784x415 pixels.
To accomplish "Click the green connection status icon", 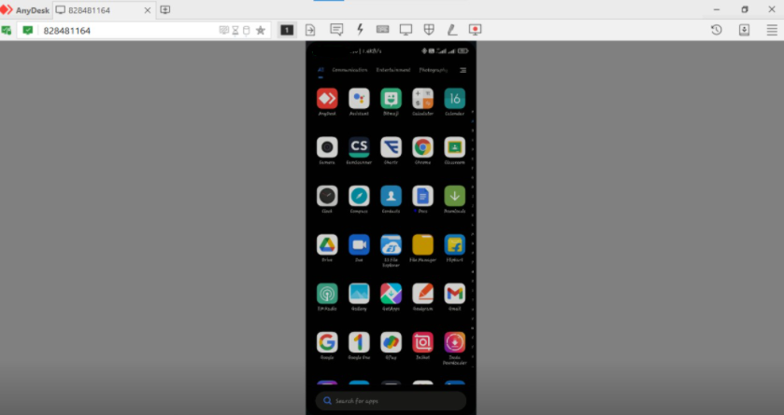I will 27,31.
